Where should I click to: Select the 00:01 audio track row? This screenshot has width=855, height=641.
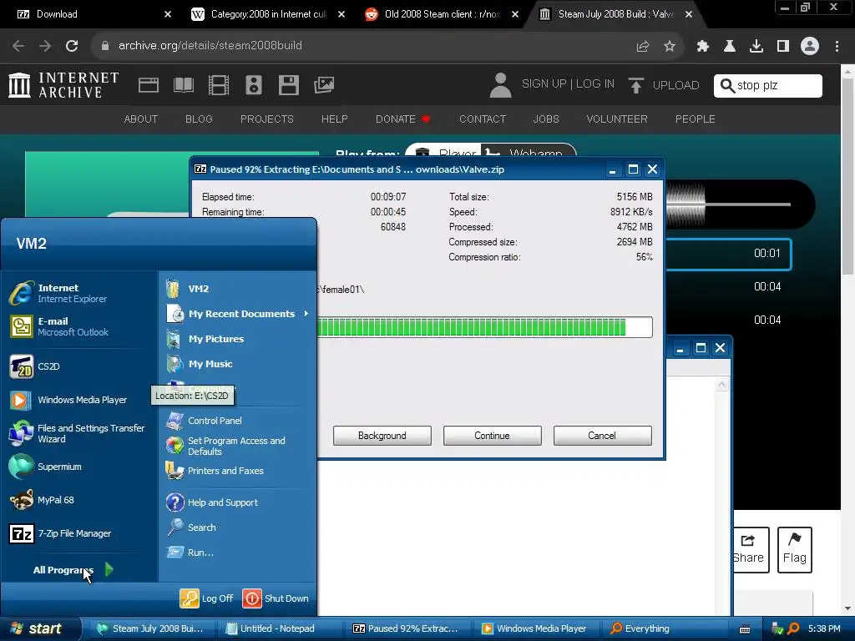(728, 254)
